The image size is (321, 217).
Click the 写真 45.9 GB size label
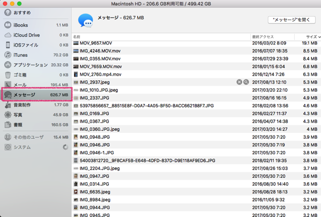pos(61,115)
